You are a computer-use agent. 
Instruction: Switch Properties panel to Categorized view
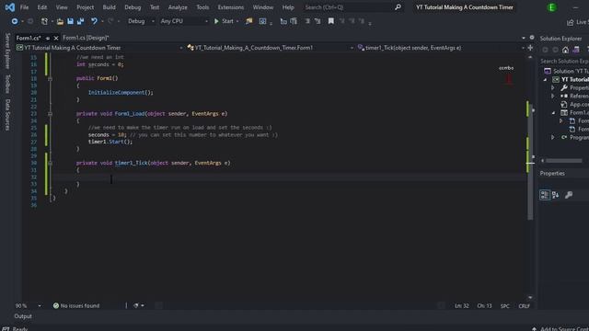pos(545,195)
